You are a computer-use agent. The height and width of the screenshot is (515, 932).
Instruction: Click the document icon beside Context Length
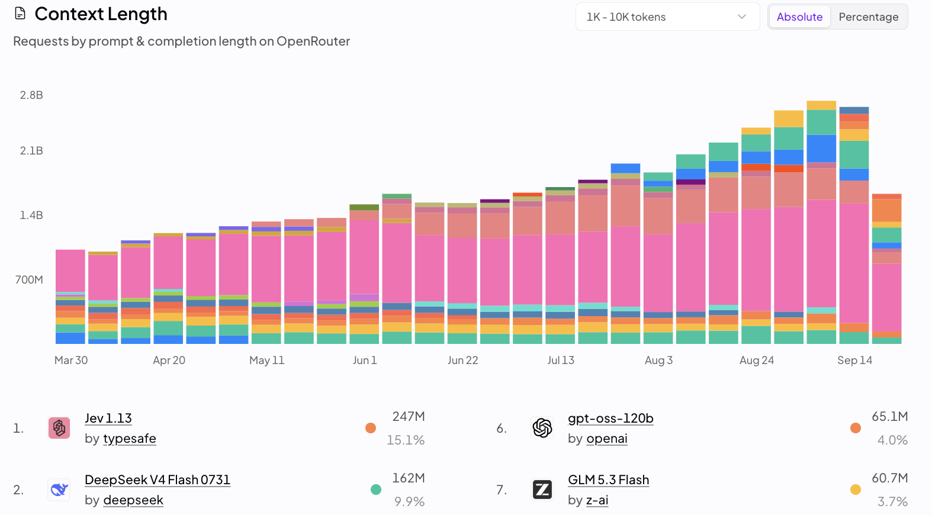(x=20, y=14)
